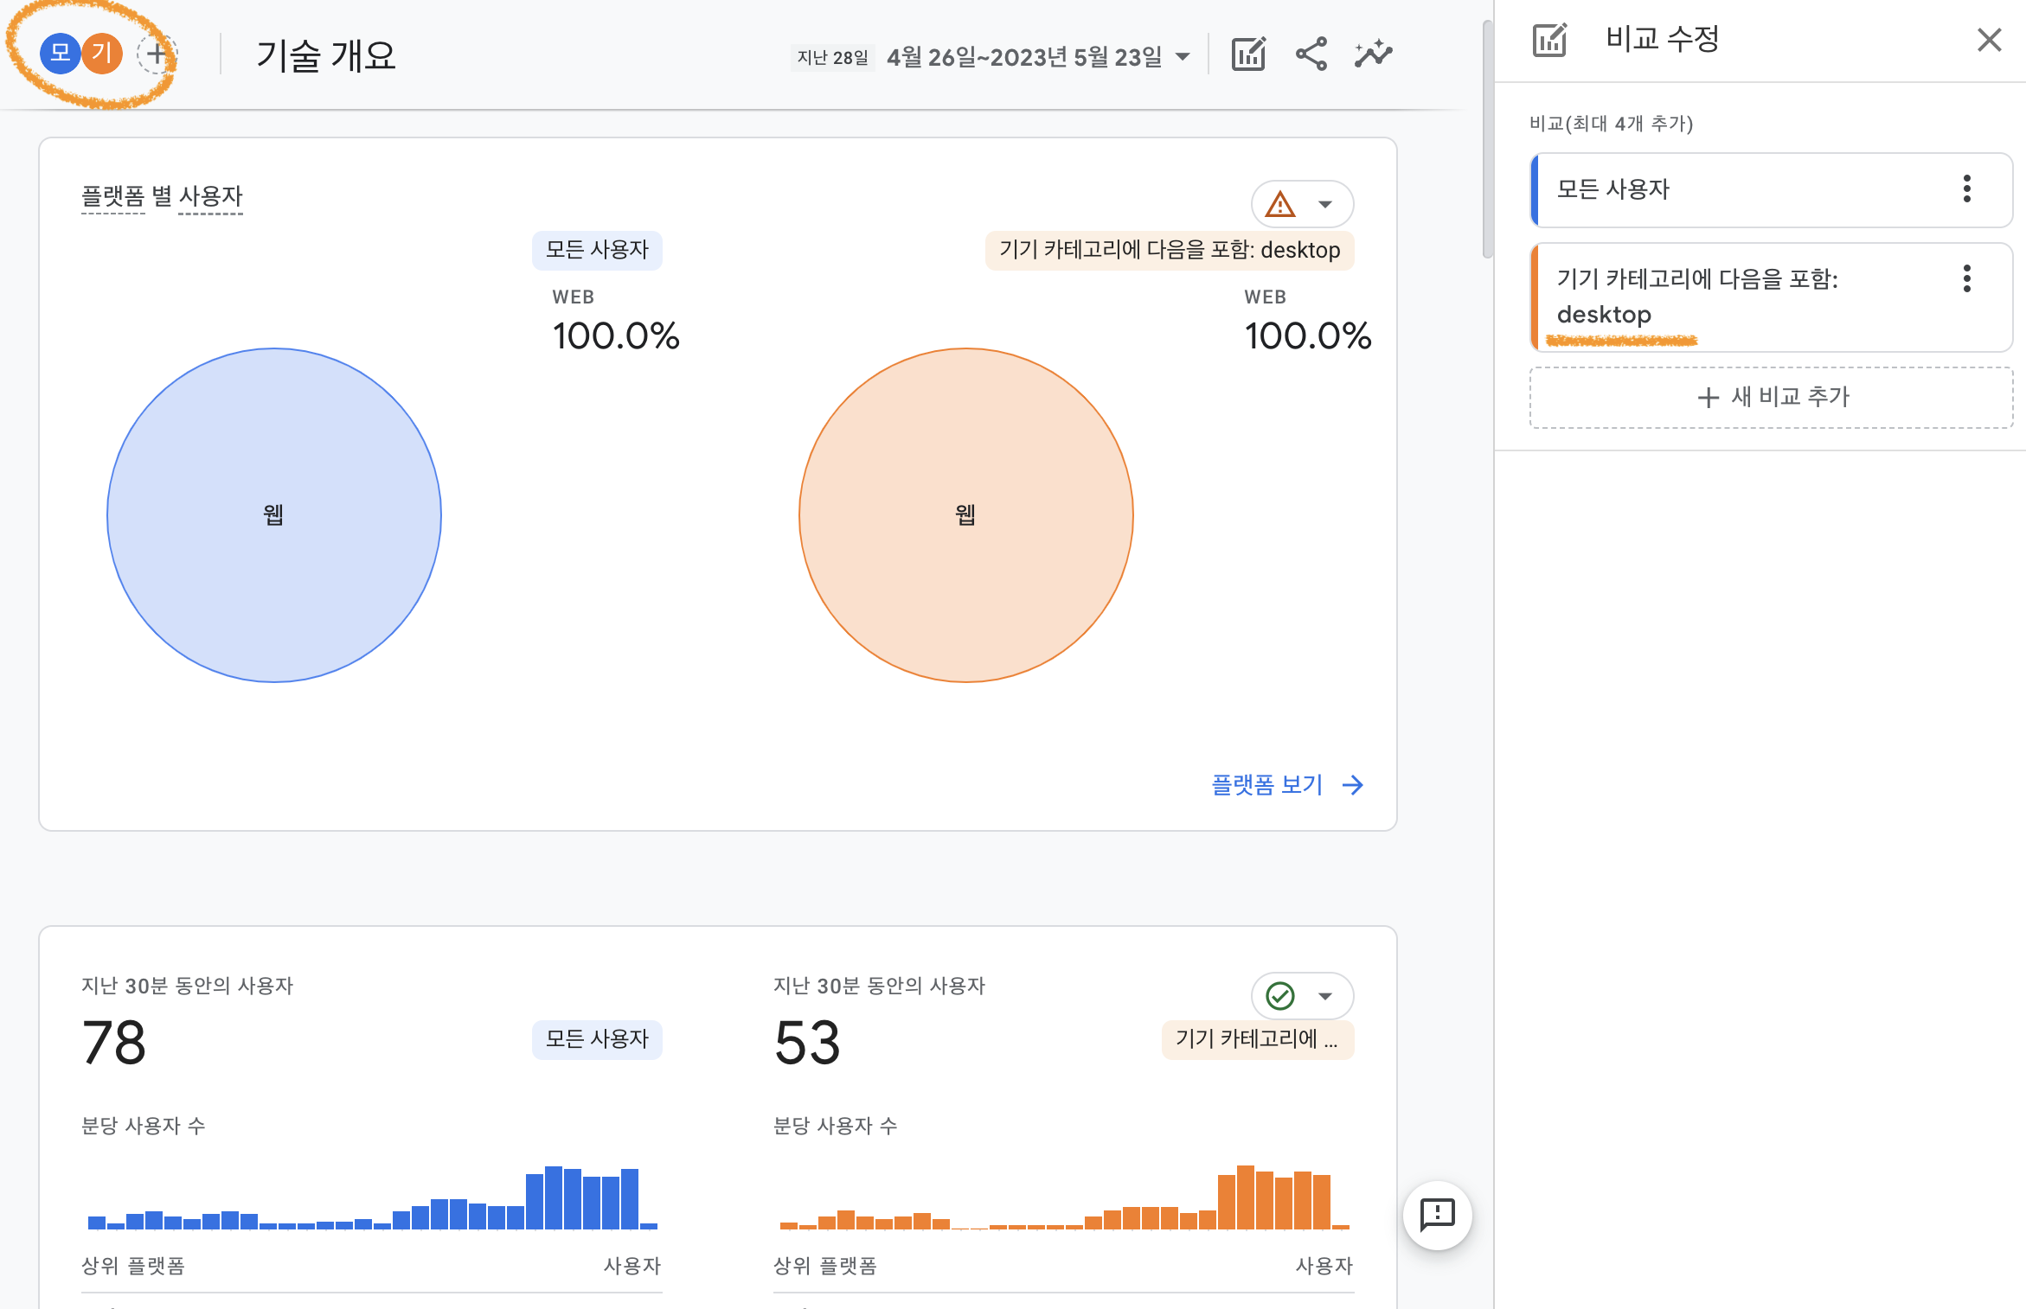Open the edit comparison chart icon in header
Viewport: 2026px width, 1309px height.
point(1248,54)
